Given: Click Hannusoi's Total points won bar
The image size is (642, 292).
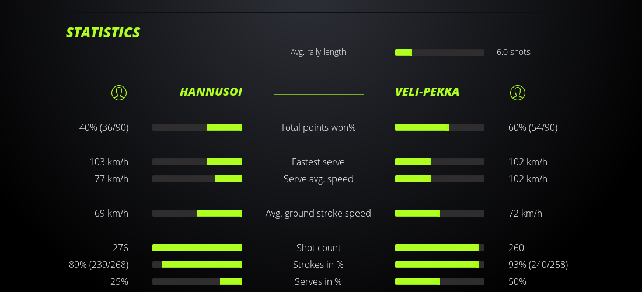Looking at the screenshot, I should 197,127.
